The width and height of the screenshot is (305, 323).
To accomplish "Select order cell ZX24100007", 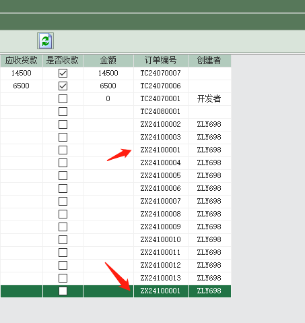I will [x=161, y=201].
